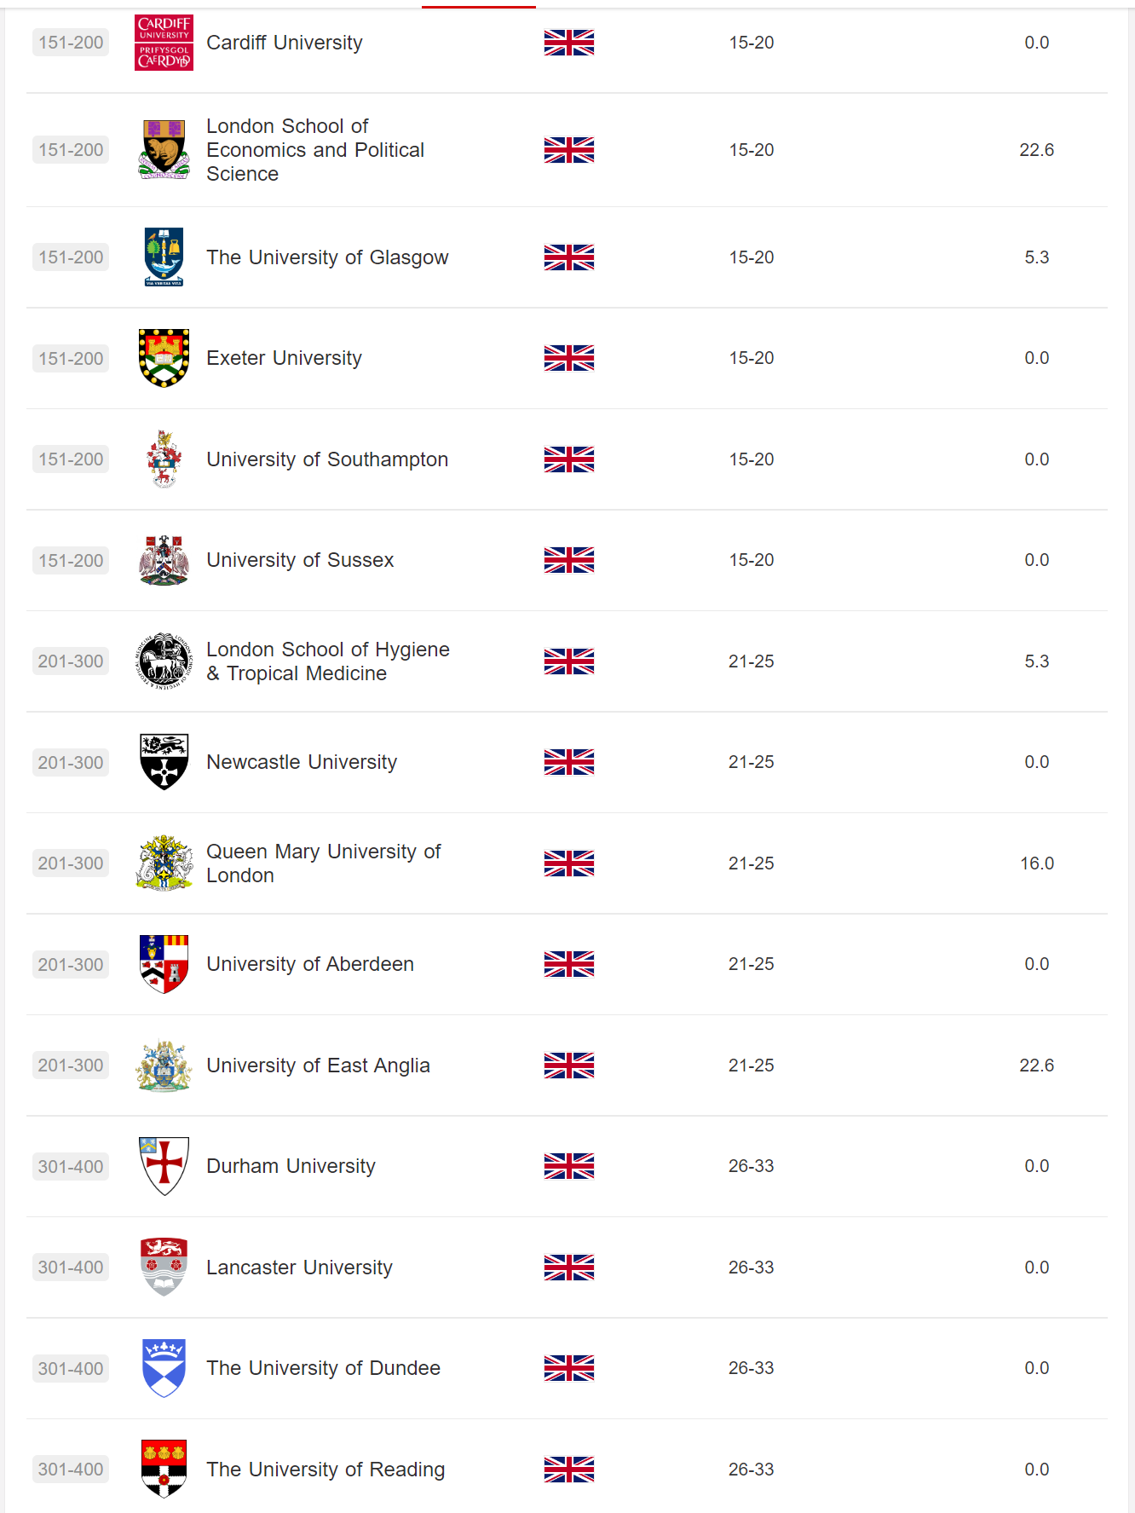The width and height of the screenshot is (1135, 1513).
Task: Click the University of Dundee blue shield
Action: click(164, 1368)
